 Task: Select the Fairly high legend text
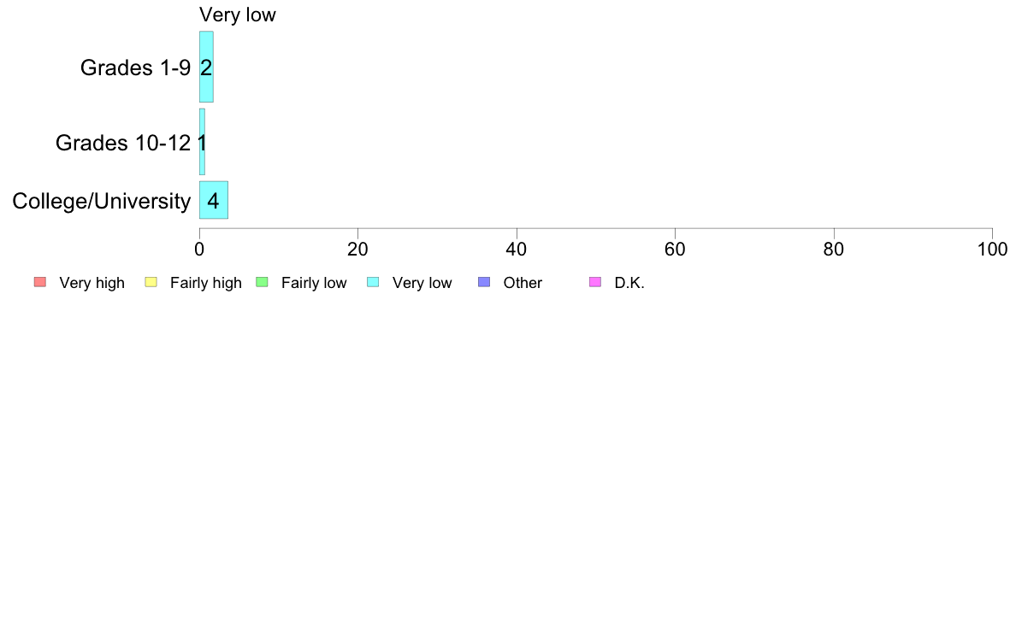pos(205,284)
